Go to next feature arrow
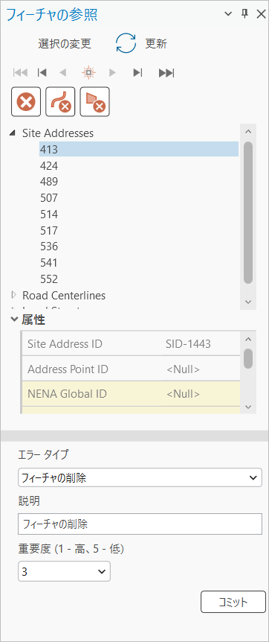 [x=112, y=73]
